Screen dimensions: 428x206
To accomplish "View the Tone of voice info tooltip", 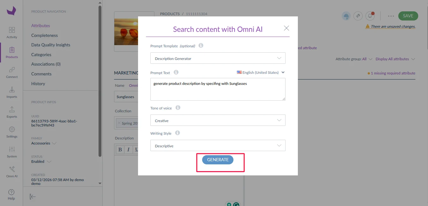I will coord(178,107).
